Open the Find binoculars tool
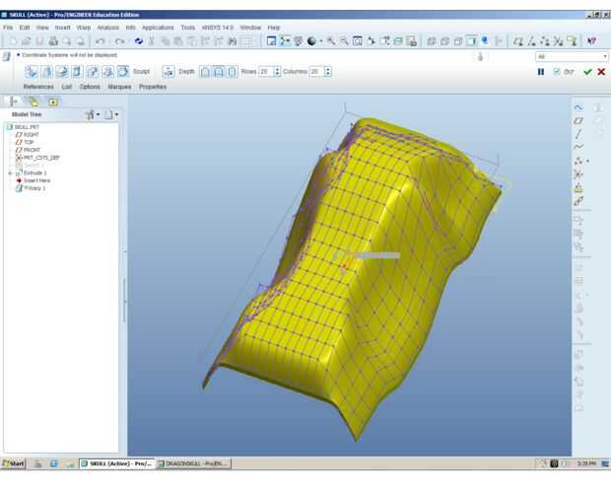611x489 pixels. (232, 40)
